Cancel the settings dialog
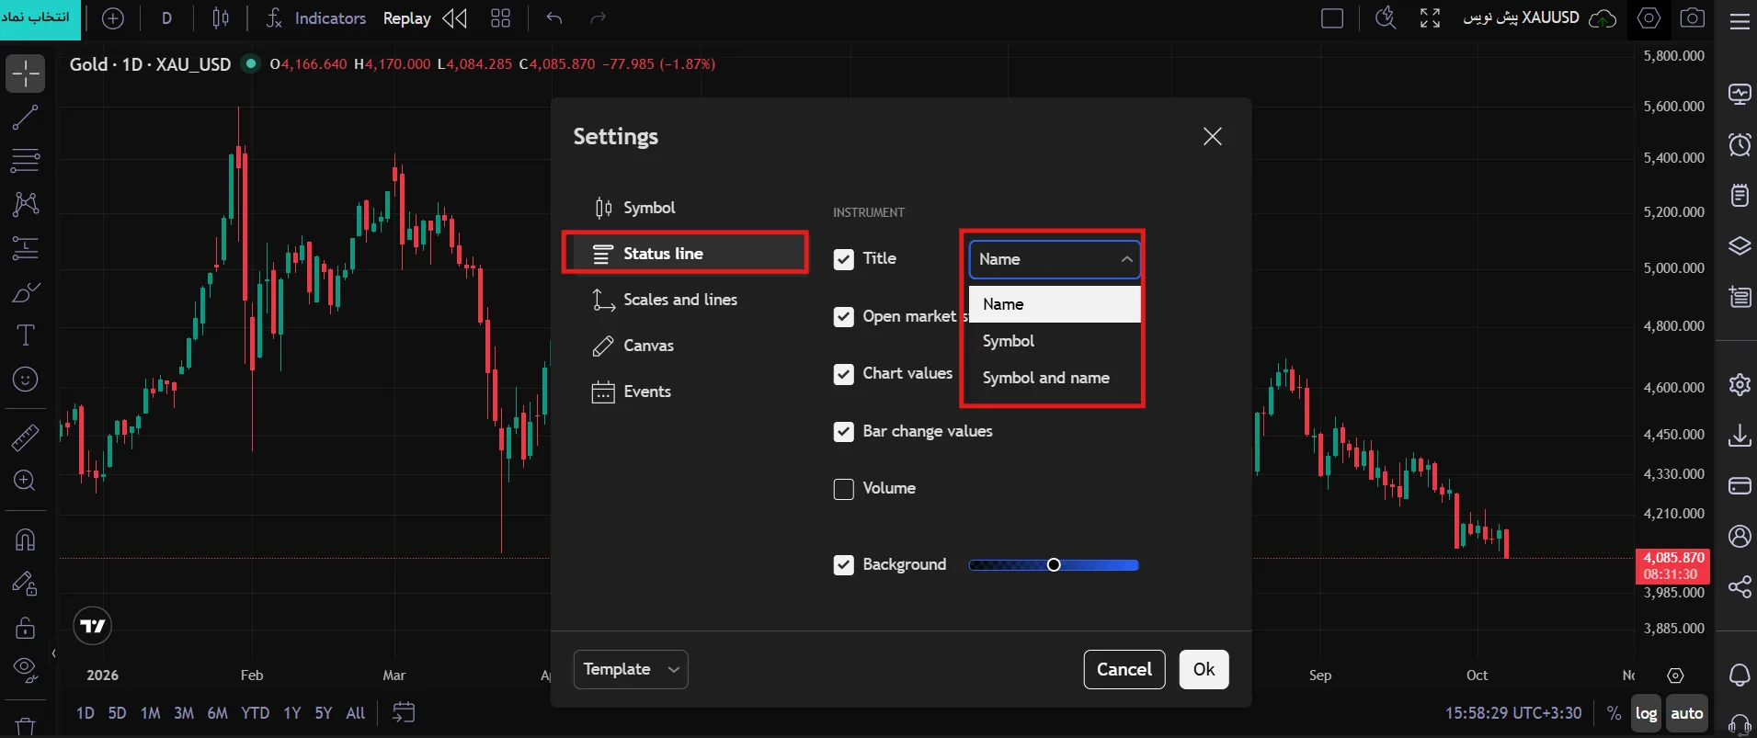The height and width of the screenshot is (738, 1757). click(1124, 669)
